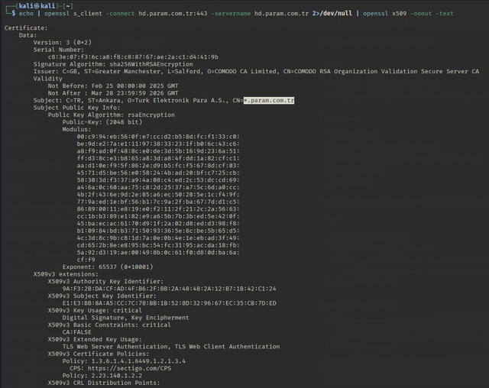Click the modulus row starting 5a:92:d3
489x388 pixels.
(x=158, y=253)
